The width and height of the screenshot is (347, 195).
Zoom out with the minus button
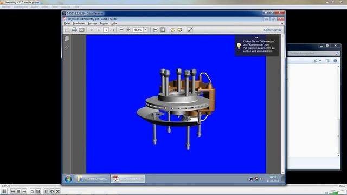coord(121,30)
